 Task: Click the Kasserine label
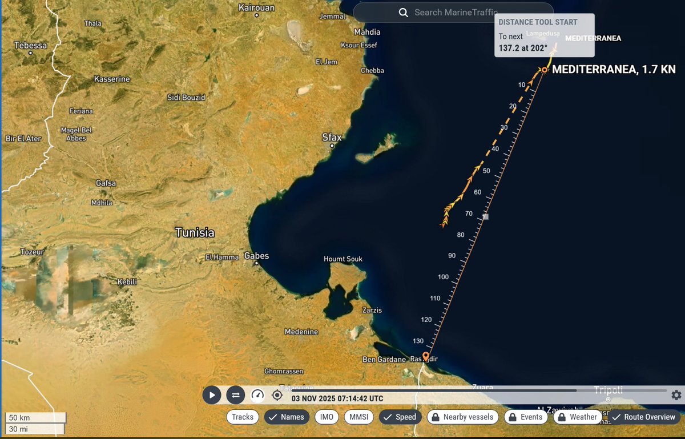(112, 79)
